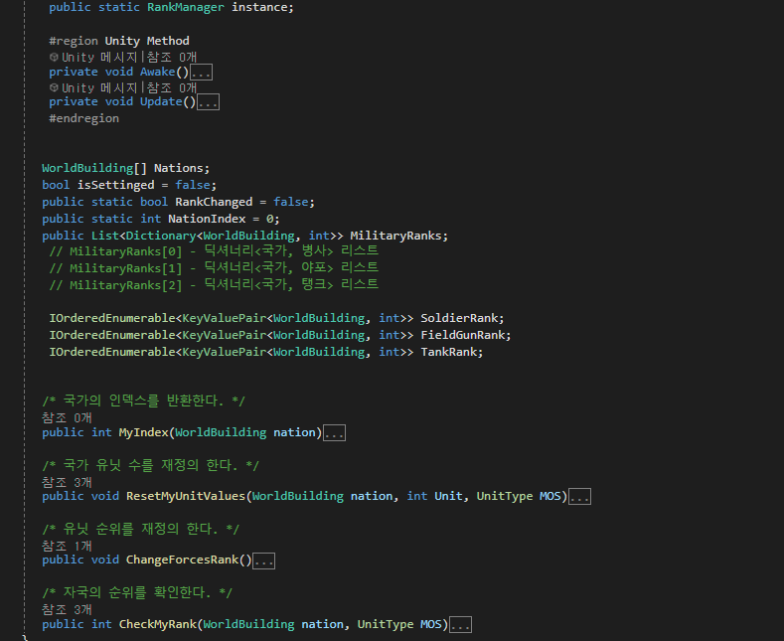Click the 'NationIndex' static field
Viewport: 784px width, 641px height.
(x=207, y=219)
